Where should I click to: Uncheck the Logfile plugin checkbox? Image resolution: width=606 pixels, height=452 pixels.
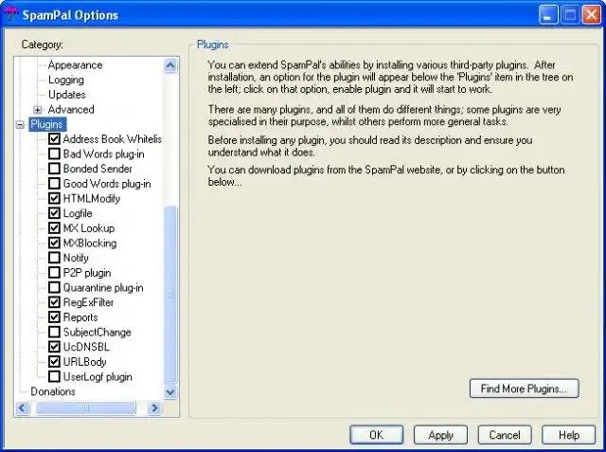54,213
